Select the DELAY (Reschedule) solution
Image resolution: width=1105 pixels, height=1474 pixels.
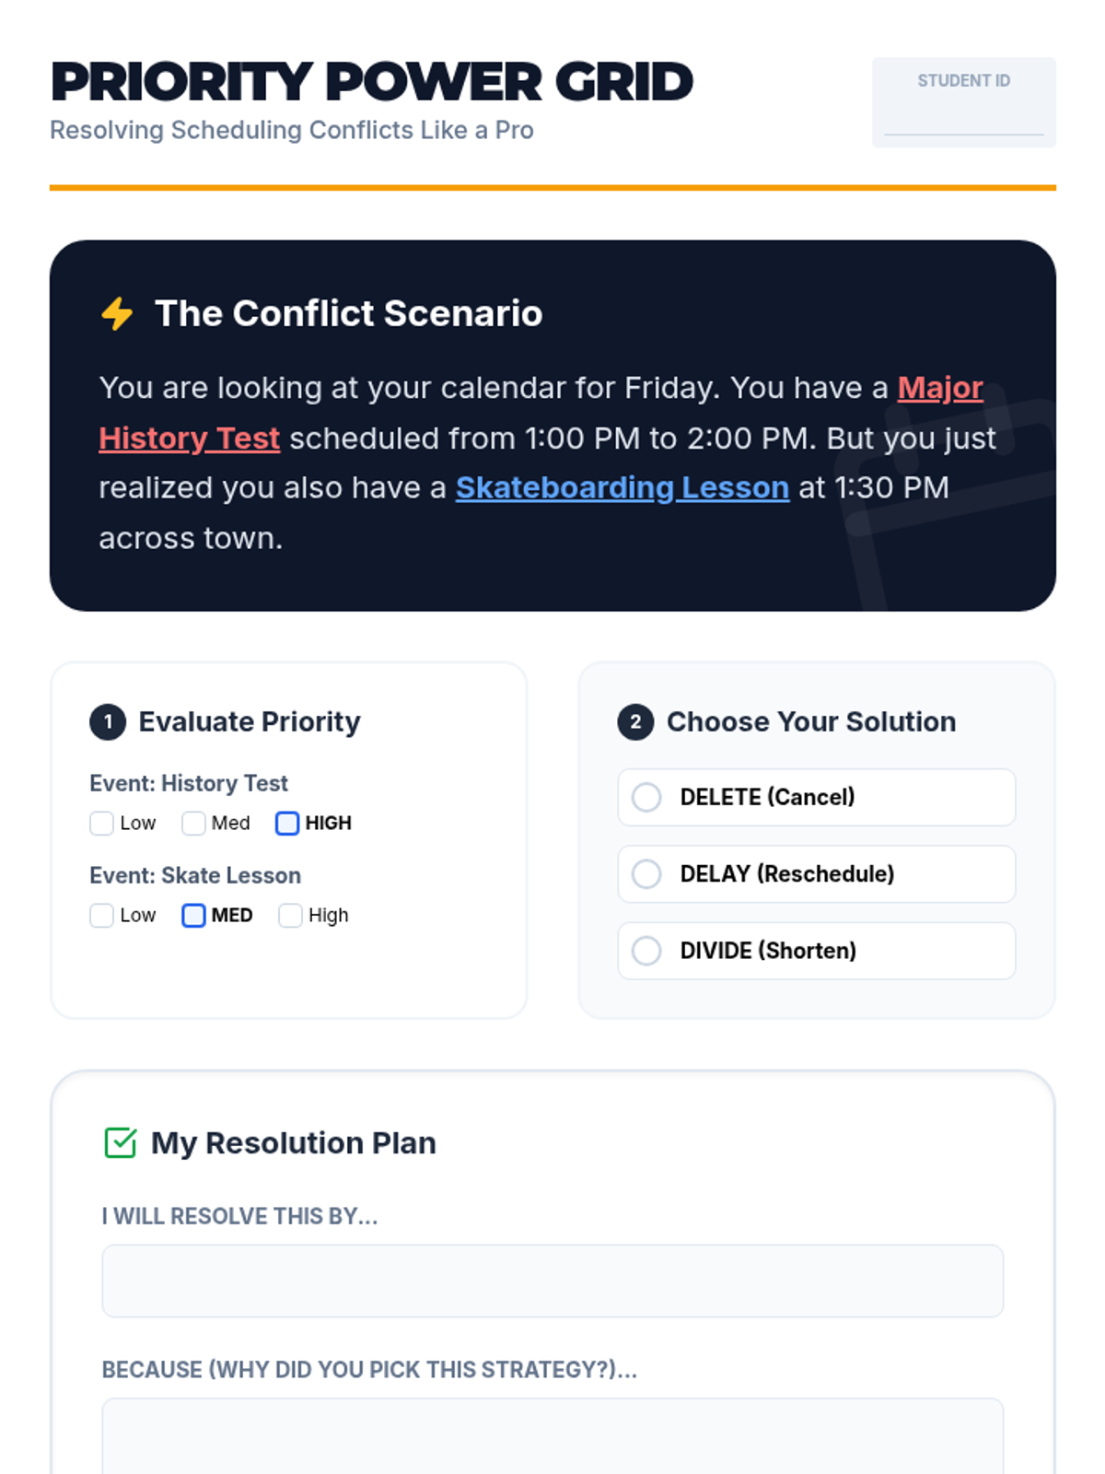click(646, 873)
